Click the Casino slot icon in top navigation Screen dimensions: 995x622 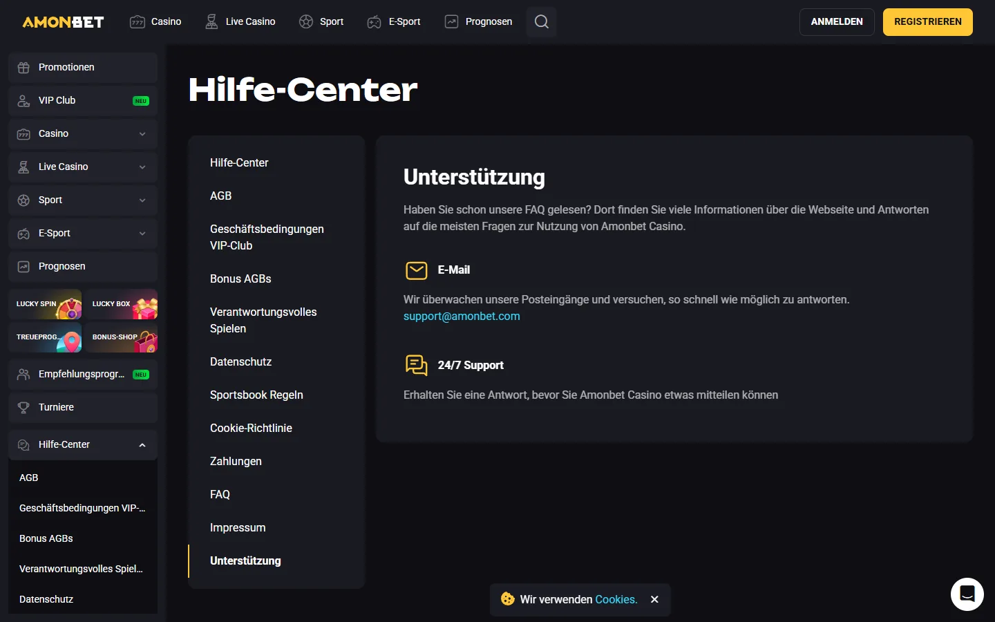[138, 22]
